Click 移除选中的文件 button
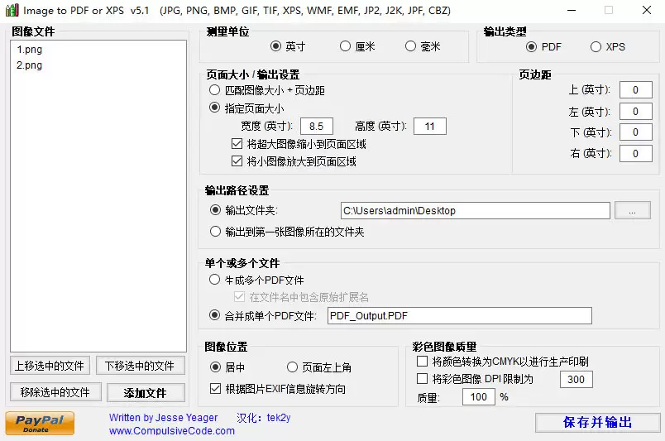665x441 pixels. click(x=55, y=392)
